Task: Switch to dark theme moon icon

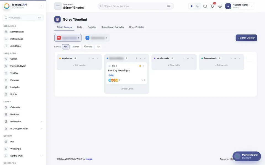Action: point(198,6)
